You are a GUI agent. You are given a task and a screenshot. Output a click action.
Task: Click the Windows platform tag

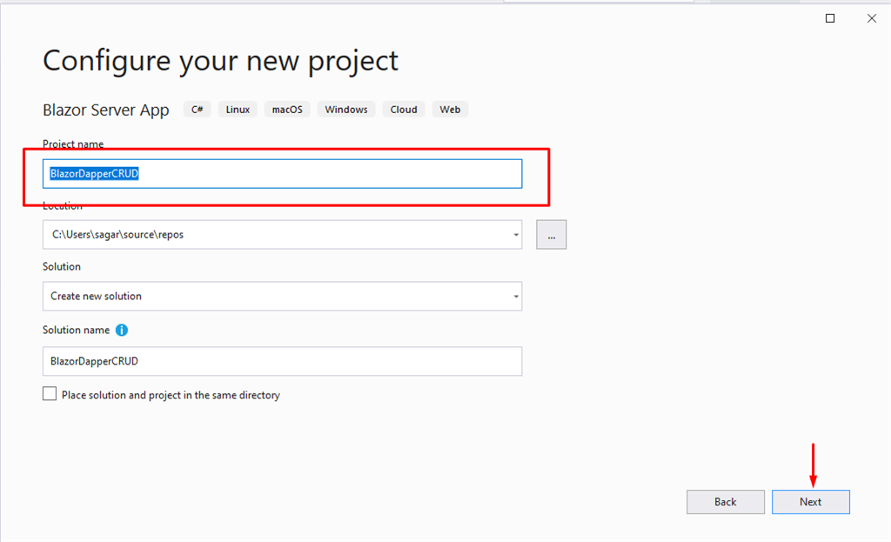[346, 110]
